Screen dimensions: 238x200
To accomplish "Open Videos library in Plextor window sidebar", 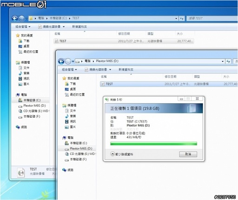I will point(71,121).
